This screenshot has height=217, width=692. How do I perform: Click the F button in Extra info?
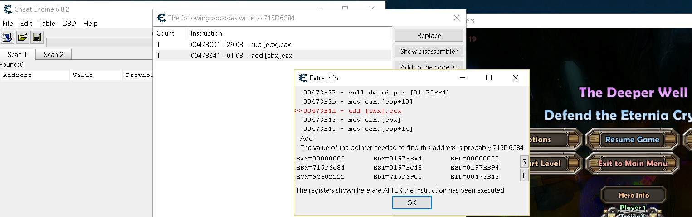coord(524,175)
